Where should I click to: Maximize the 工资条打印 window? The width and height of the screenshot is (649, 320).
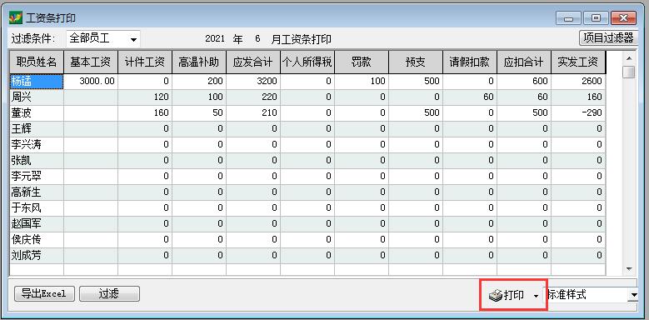click(596, 18)
